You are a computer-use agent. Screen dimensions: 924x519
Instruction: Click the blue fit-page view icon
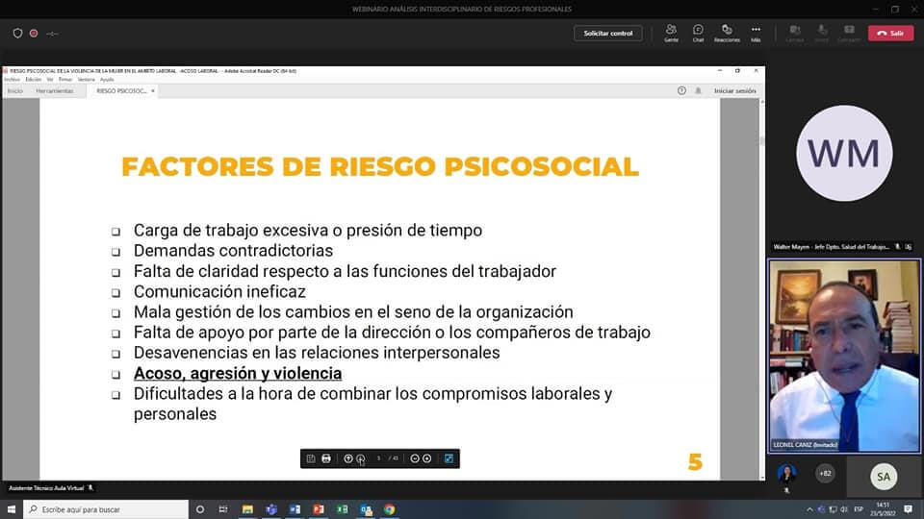click(449, 458)
